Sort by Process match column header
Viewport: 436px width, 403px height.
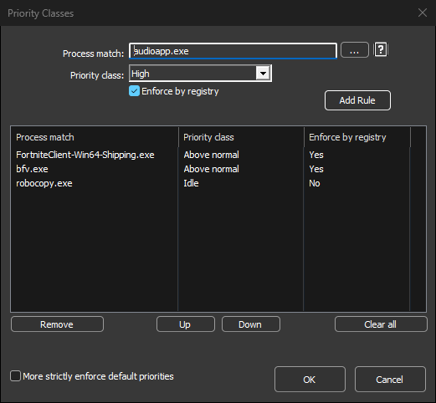click(95, 137)
